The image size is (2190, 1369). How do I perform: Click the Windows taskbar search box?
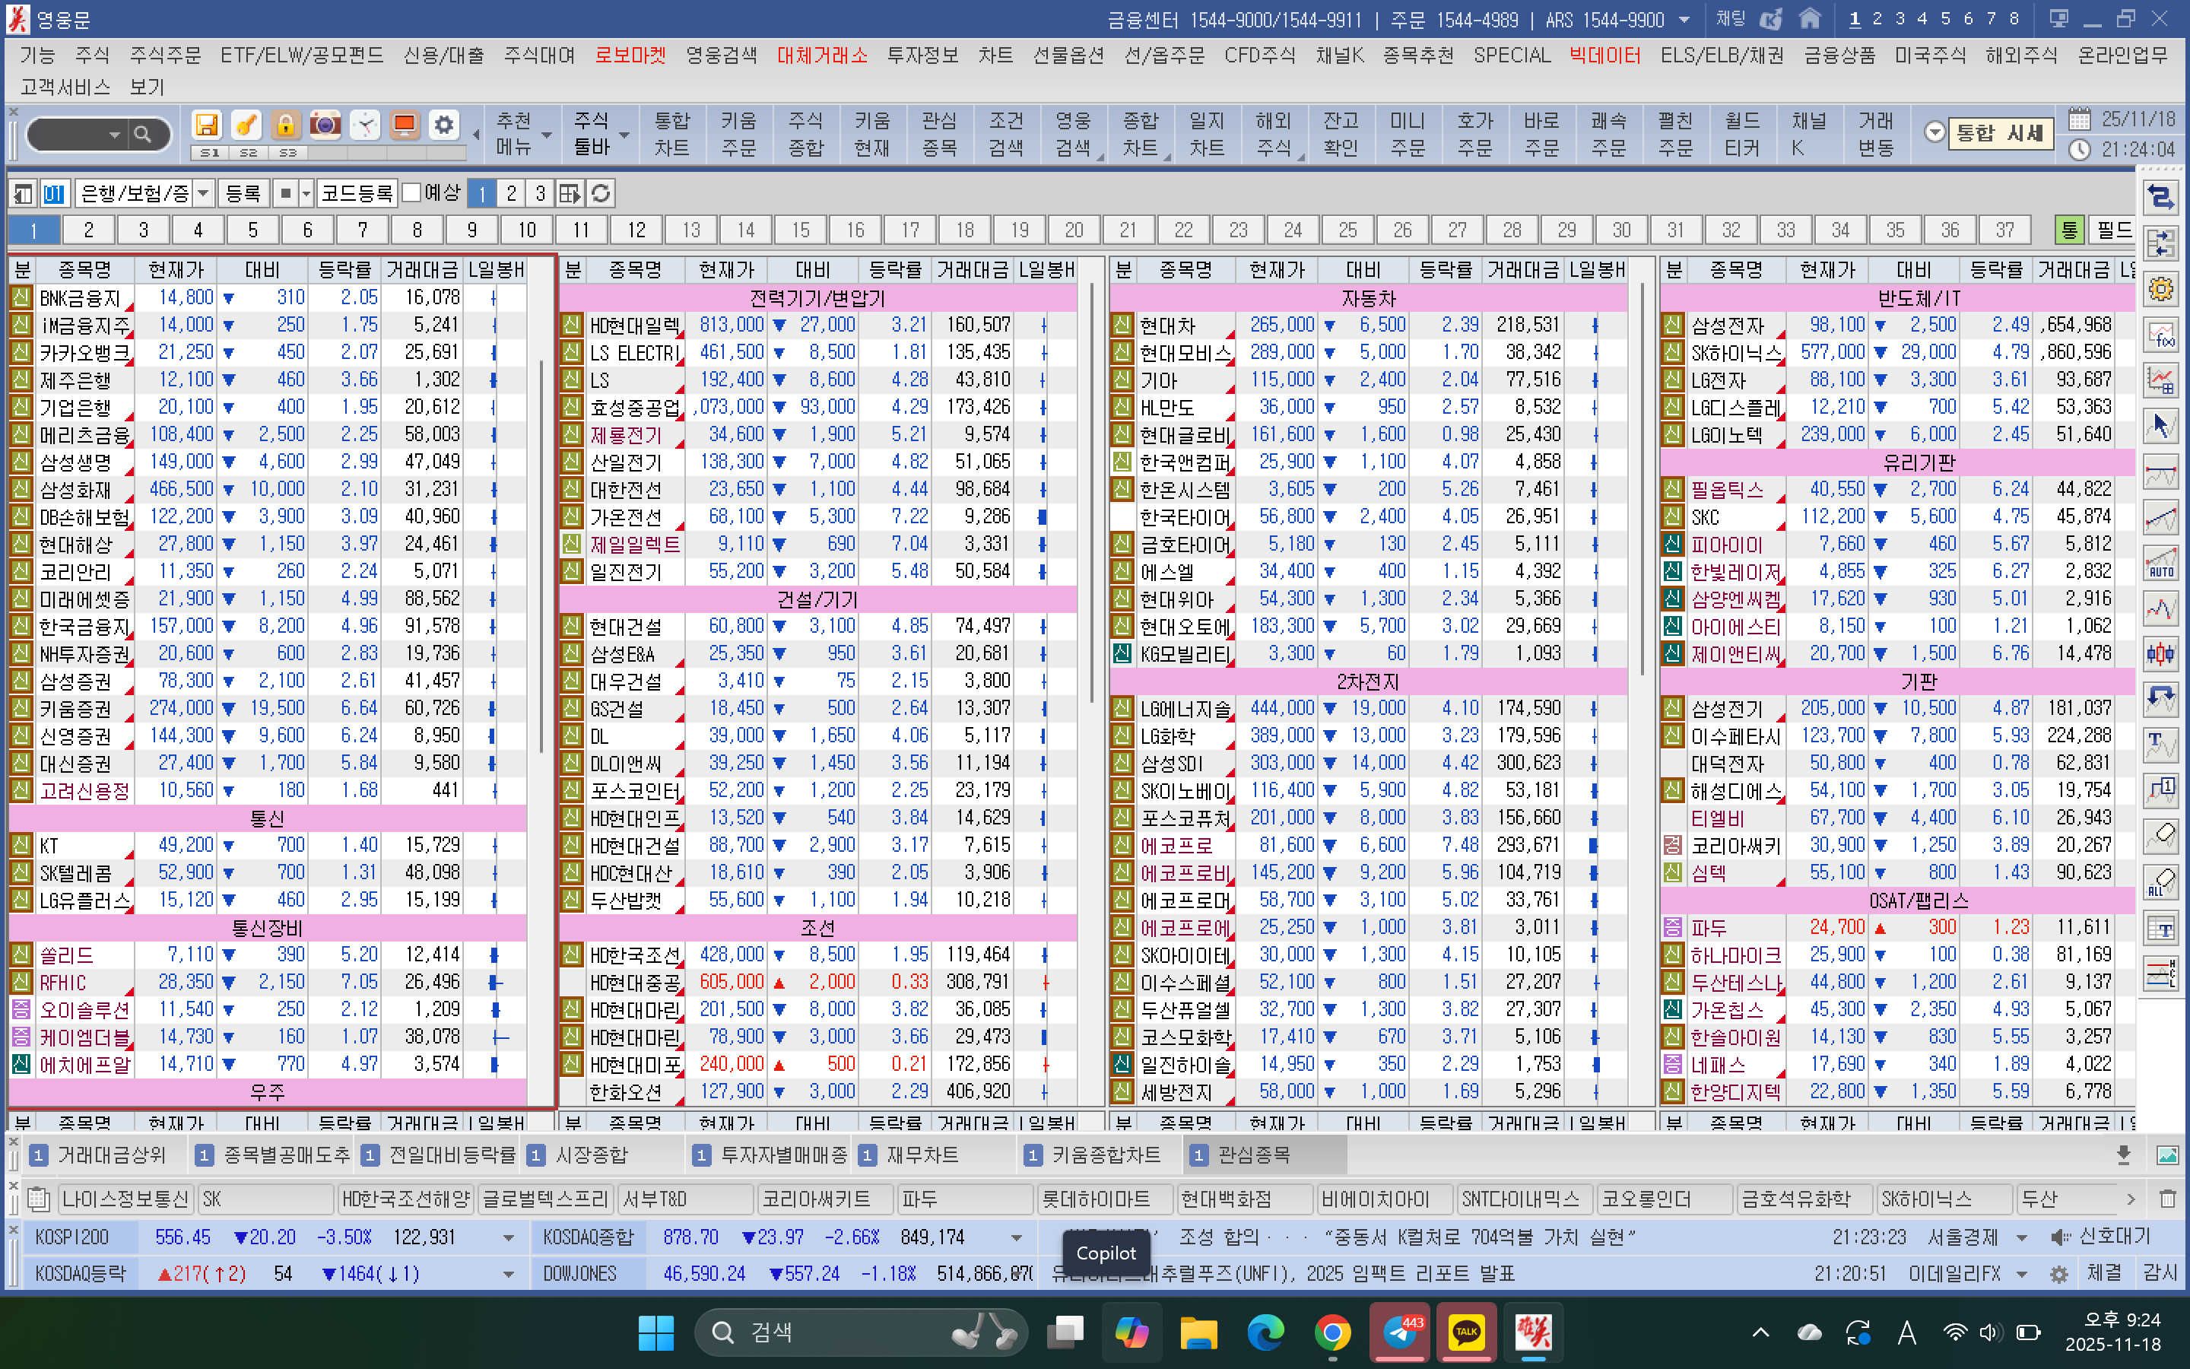(x=860, y=1332)
